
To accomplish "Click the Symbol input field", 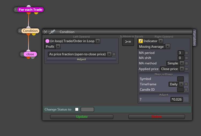I will coord(180,79).
